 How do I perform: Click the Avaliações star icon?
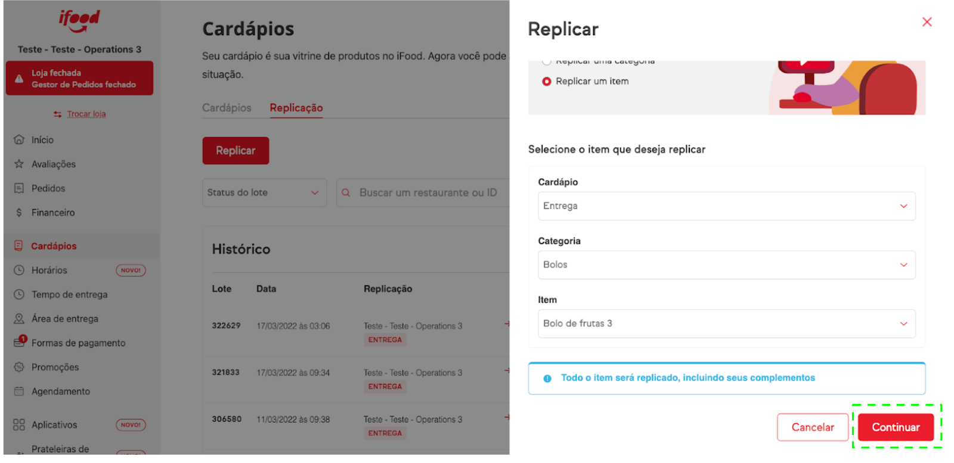(x=19, y=164)
